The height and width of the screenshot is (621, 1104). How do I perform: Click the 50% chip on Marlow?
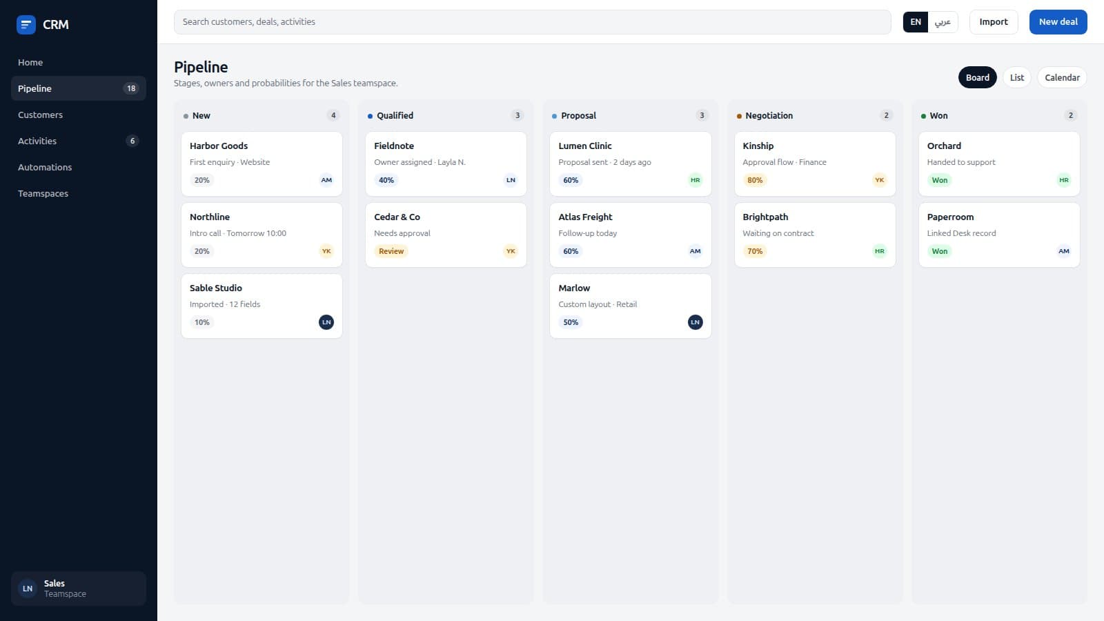click(x=571, y=322)
